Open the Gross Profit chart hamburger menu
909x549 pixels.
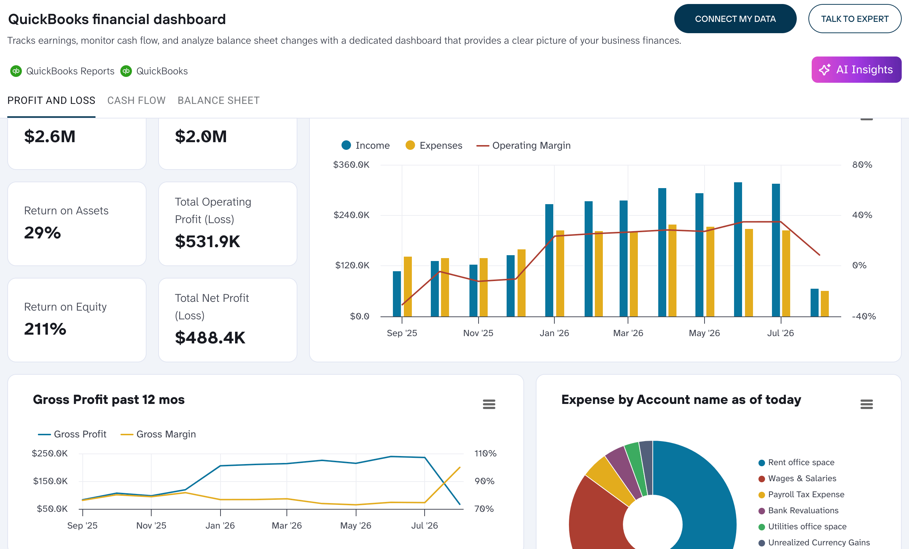489,404
